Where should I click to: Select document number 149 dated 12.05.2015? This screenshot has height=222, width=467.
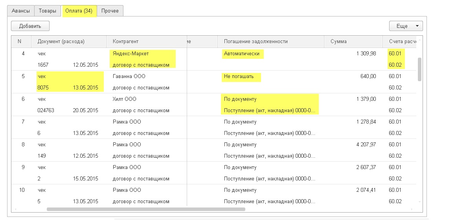coord(41,156)
